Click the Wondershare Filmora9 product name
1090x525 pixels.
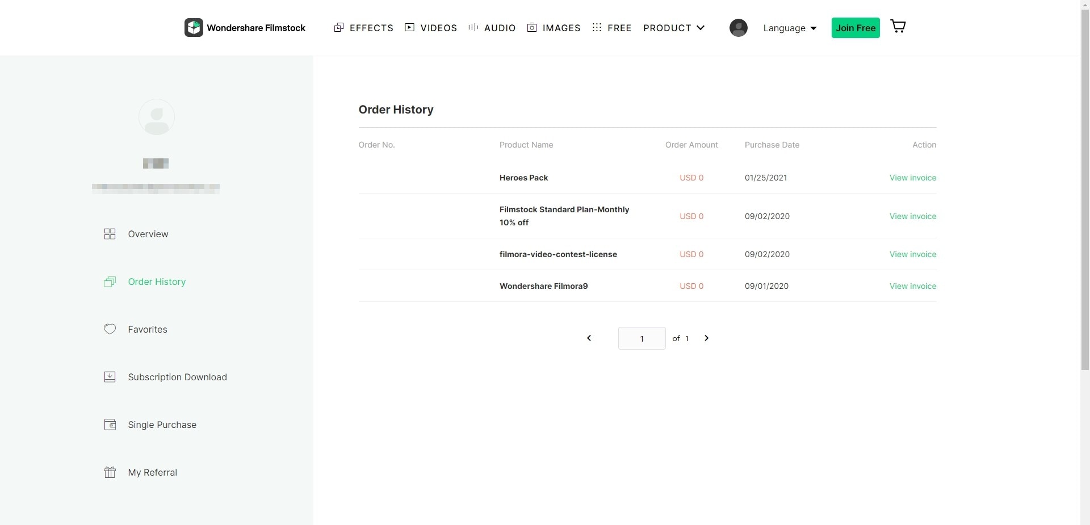tap(543, 286)
